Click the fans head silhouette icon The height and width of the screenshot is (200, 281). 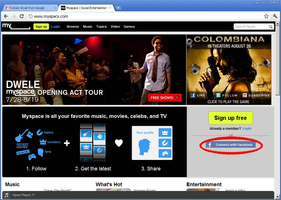click(x=41, y=152)
